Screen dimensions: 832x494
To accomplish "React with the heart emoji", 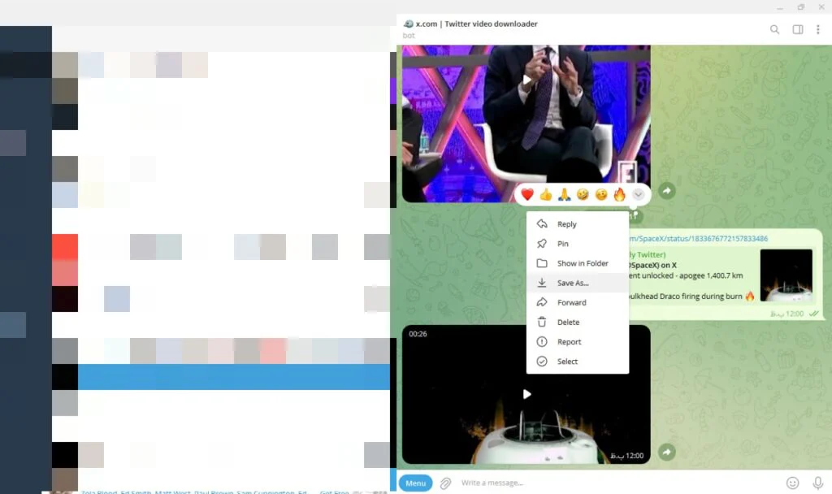I will pos(528,194).
